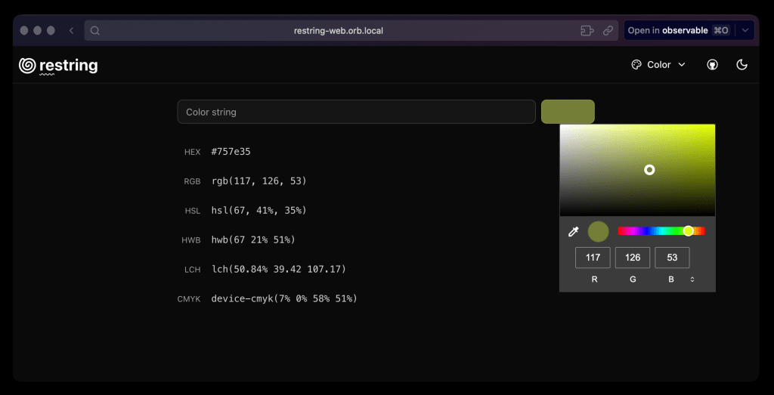Click the saturation gradient picker area
The width and height of the screenshot is (774, 395).
pyautogui.click(x=637, y=170)
